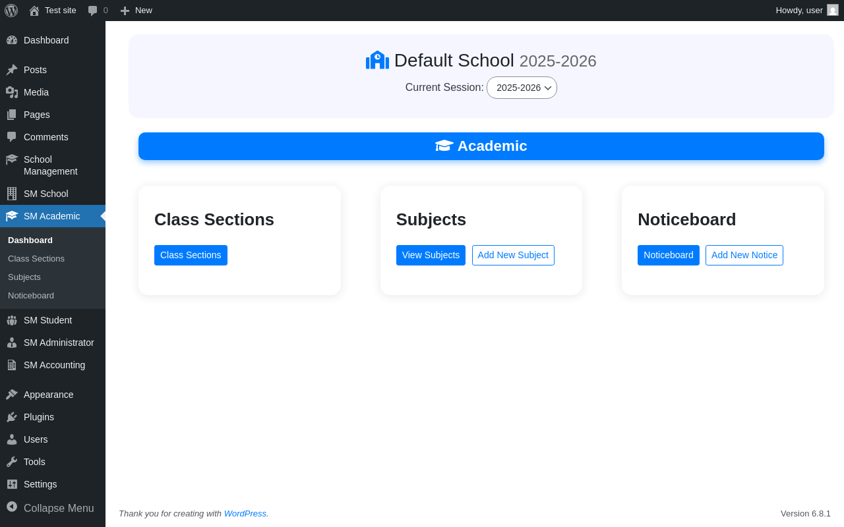Screen dimensions: 844x527
Task: Open the Media menu label
Action: pos(36,92)
